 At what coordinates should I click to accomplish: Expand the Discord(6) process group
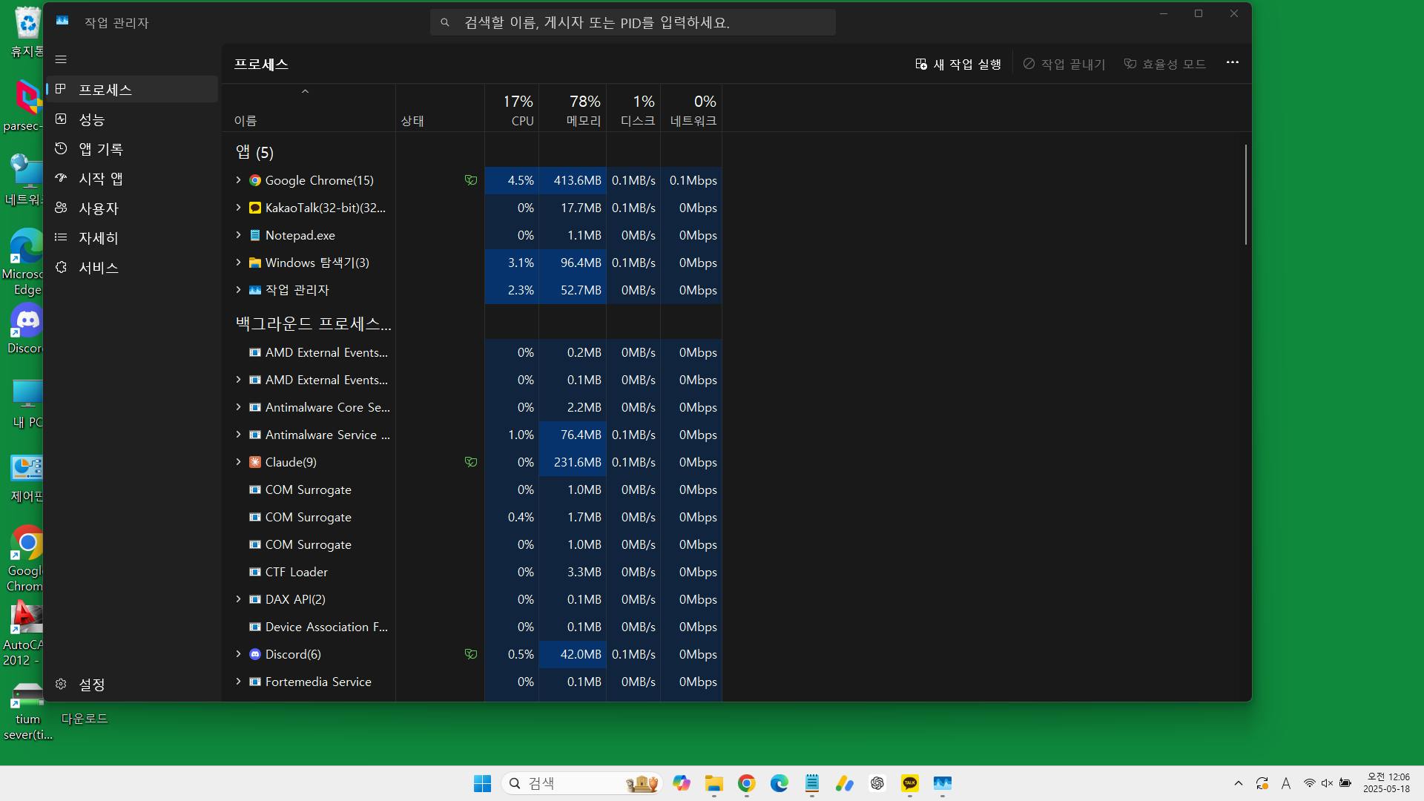coord(238,654)
